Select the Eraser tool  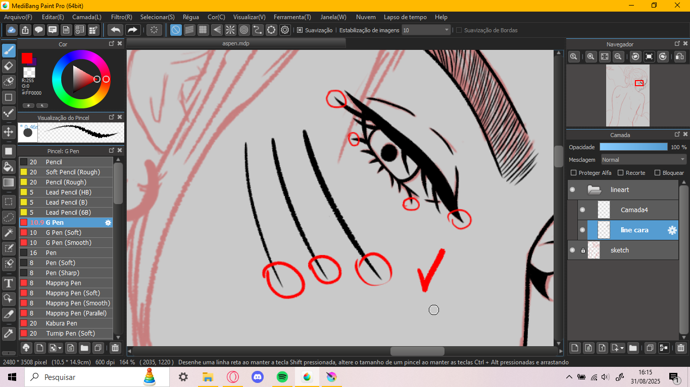pyautogui.click(x=8, y=66)
